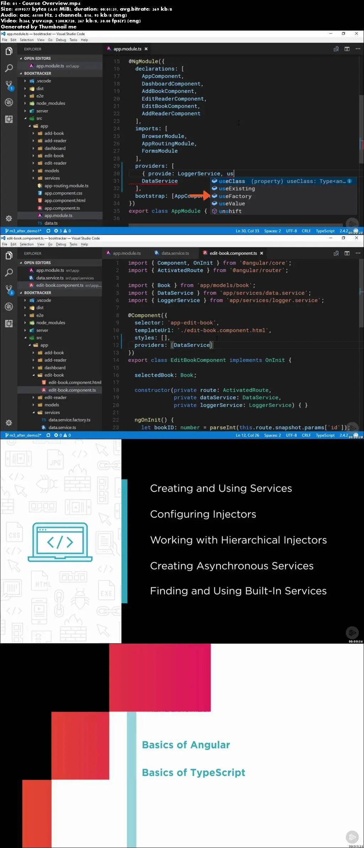364x848 pixels.
Task: Show errors and warnings in edit-book.component.ts window status bar
Action: (x=63, y=435)
